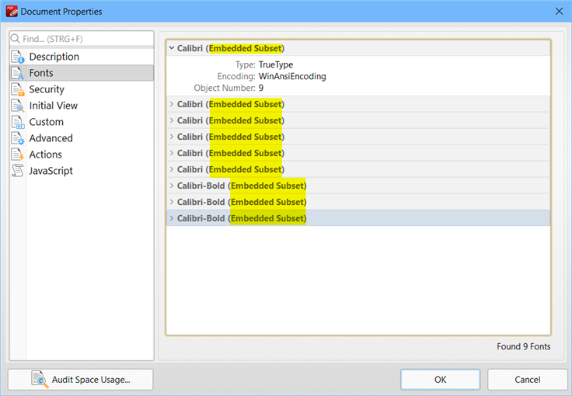Click the Security padlock page icon
Image resolution: width=572 pixels, height=396 pixels.
18,89
